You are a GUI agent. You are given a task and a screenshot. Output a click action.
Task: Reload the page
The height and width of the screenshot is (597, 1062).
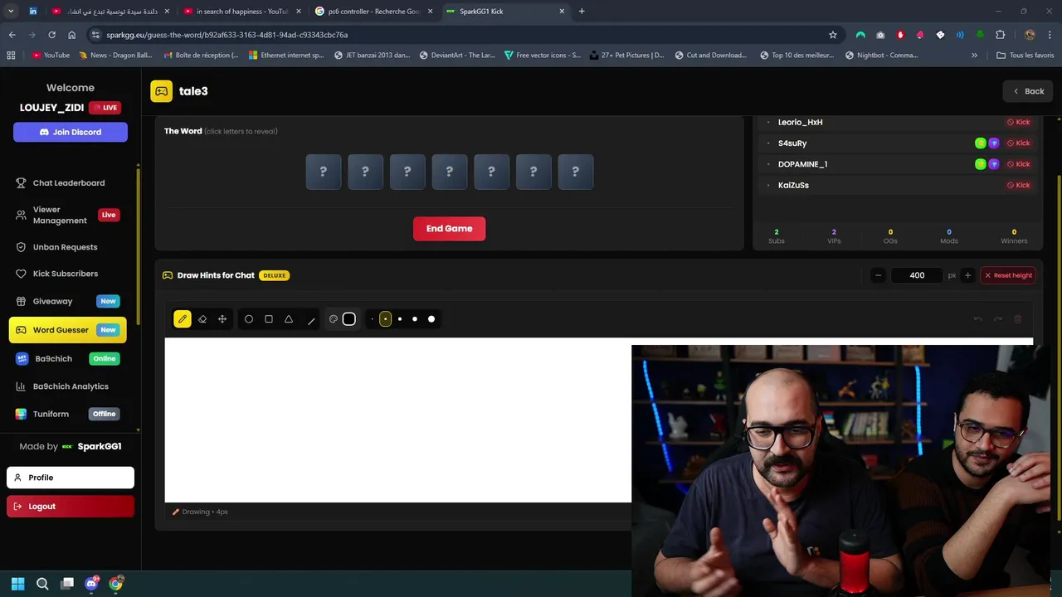pyautogui.click(x=51, y=35)
